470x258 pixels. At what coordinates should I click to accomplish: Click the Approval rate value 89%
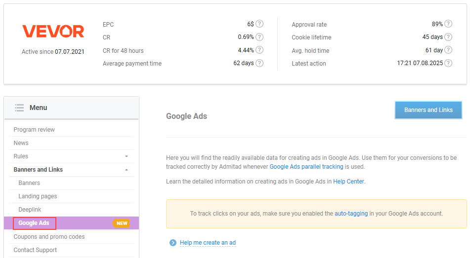pyautogui.click(x=437, y=24)
